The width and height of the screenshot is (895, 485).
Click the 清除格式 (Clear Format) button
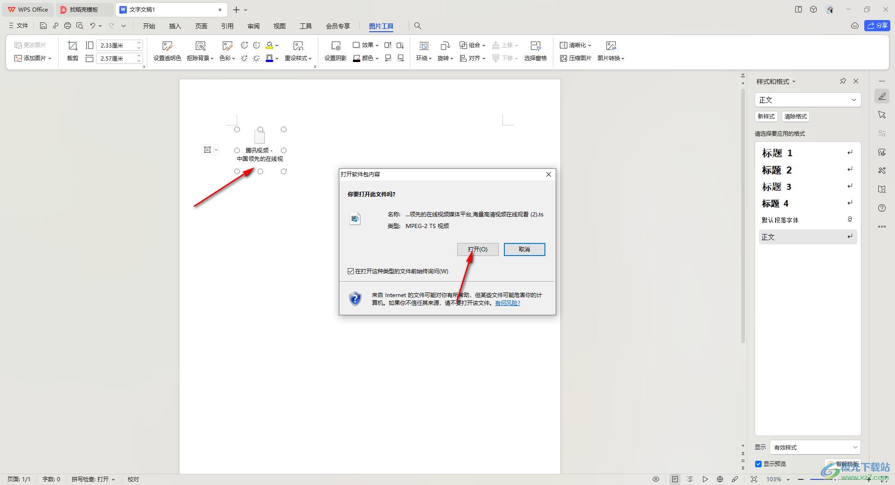pyautogui.click(x=796, y=117)
